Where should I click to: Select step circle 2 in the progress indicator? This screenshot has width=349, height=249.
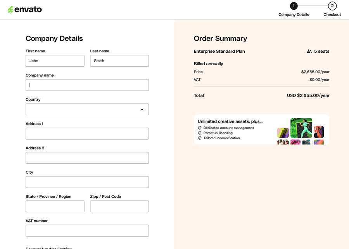point(332,6)
